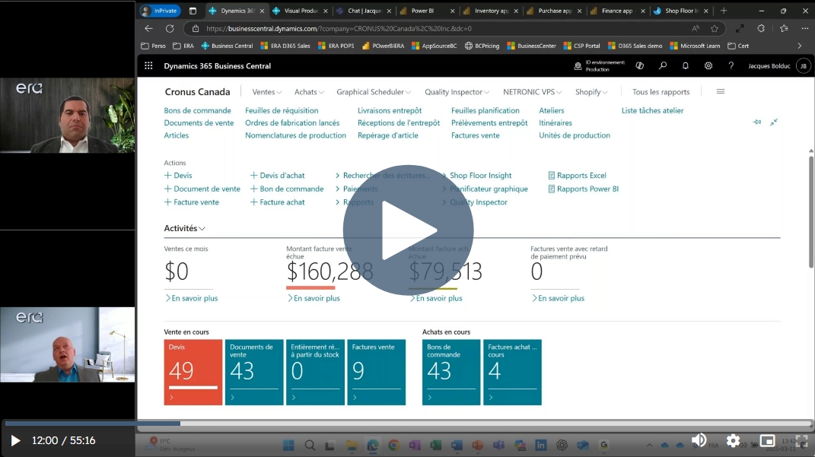
Task: Click the hamburger more-menu icon in navigation
Action: point(721,91)
